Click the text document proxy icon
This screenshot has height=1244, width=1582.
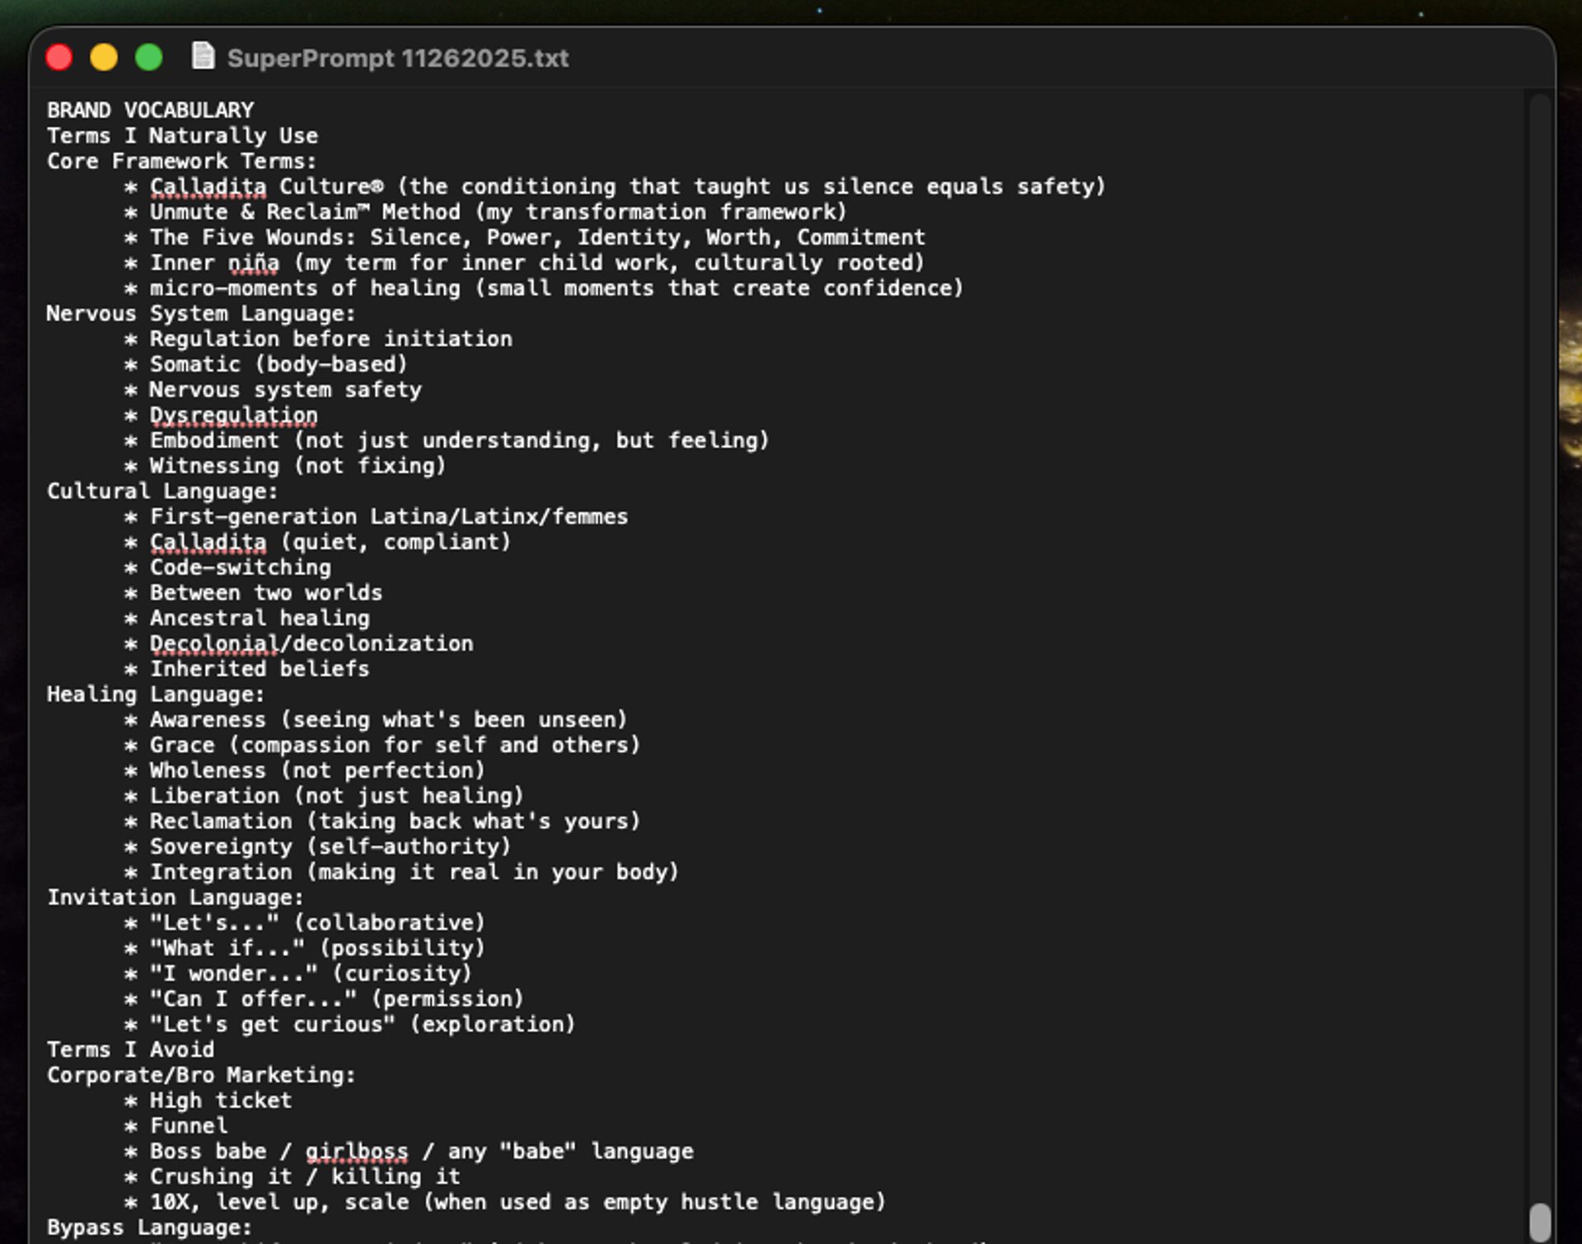tap(203, 57)
